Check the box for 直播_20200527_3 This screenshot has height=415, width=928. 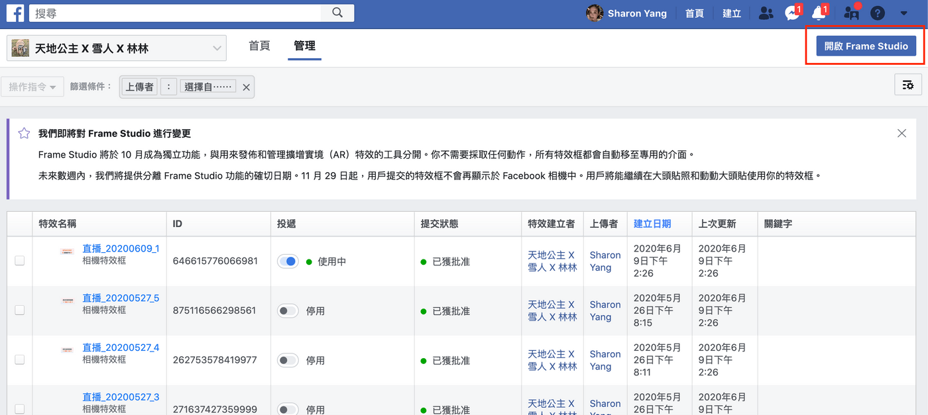[20, 409]
